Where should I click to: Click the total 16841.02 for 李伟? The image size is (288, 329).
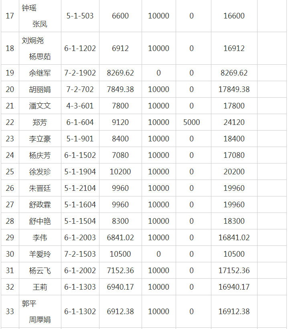[x=234, y=237]
